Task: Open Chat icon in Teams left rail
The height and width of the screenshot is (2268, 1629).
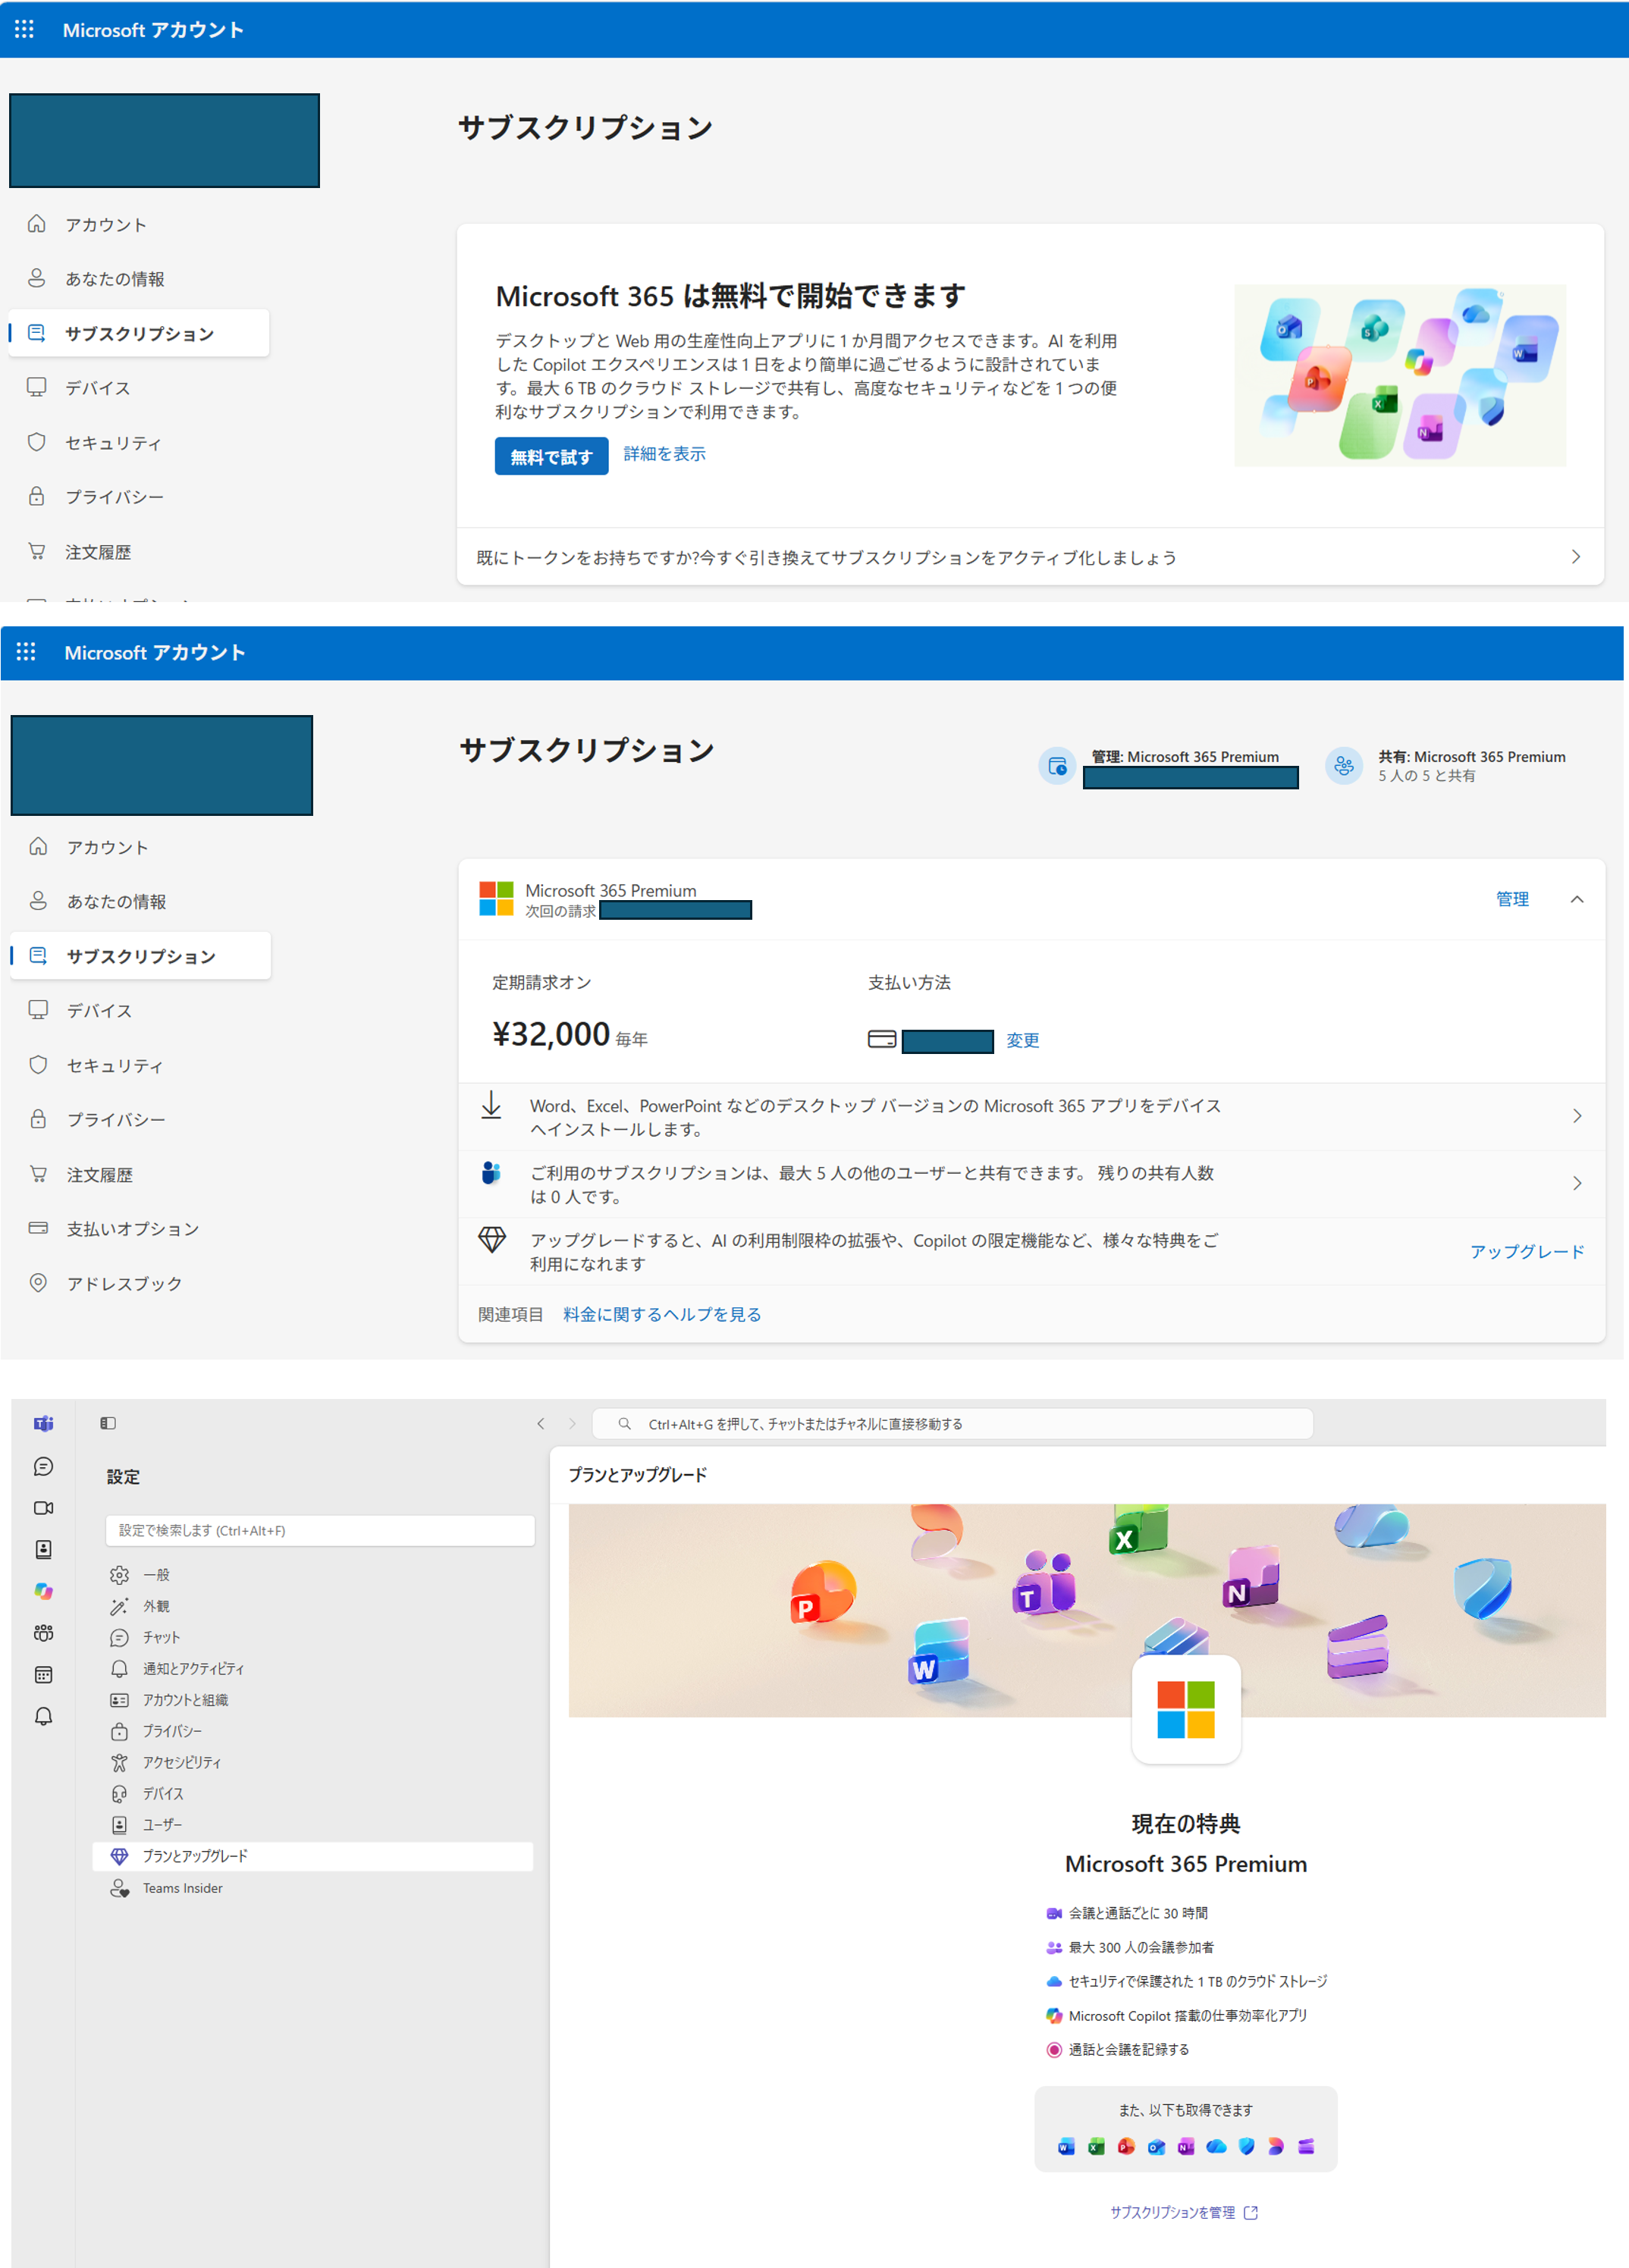Action: click(43, 1466)
